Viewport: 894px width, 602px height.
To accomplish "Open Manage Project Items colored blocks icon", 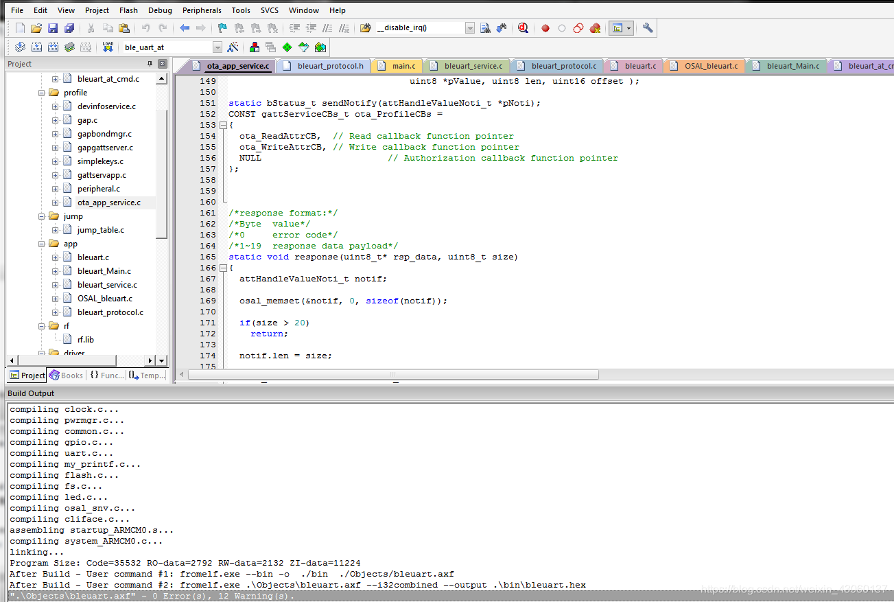I will coord(255,47).
